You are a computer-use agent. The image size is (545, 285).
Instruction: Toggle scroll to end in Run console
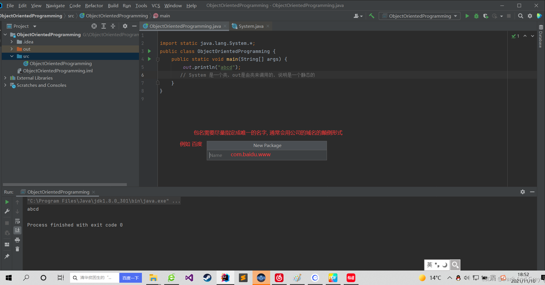pos(17,230)
